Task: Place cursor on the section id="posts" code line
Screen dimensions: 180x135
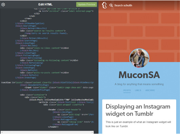Action: pyautogui.click(x=47, y=83)
